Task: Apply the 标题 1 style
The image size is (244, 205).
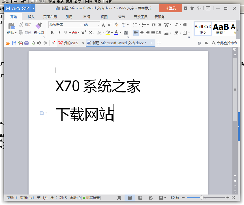Action: point(221,29)
